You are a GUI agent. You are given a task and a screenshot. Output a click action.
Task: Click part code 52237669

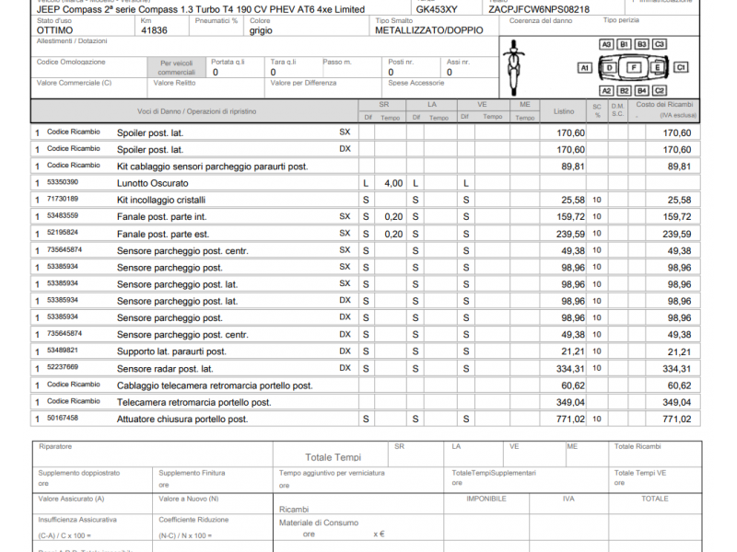[x=63, y=367]
